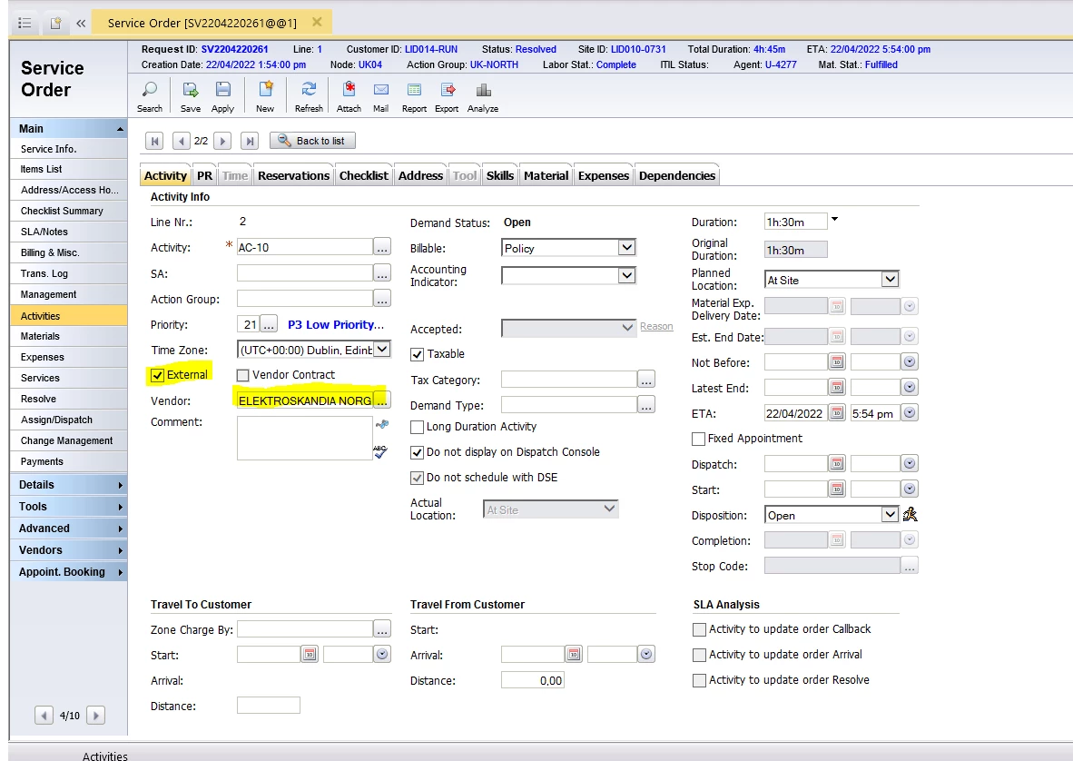Click the Reason link
Viewport: 1073px width, 761px height.
[x=656, y=327]
